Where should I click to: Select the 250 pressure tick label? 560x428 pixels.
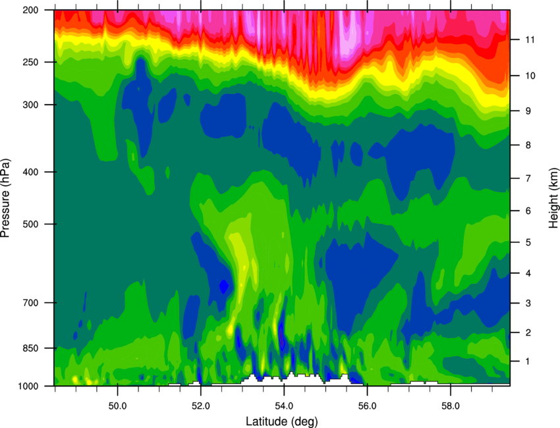(31, 62)
